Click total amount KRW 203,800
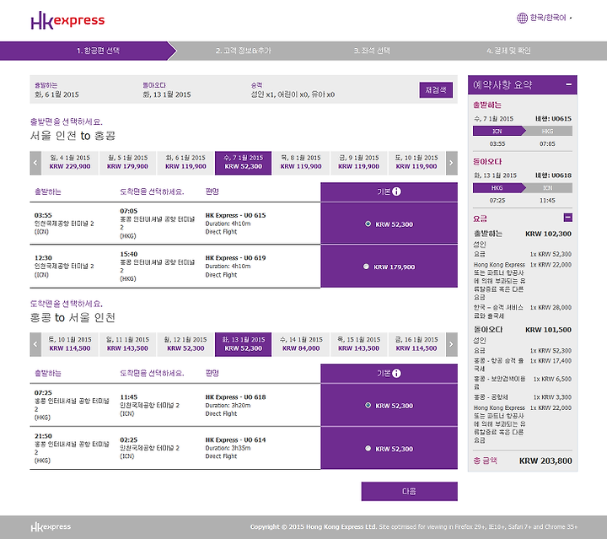Image resolution: width=607 pixels, height=539 pixels. click(x=545, y=461)
